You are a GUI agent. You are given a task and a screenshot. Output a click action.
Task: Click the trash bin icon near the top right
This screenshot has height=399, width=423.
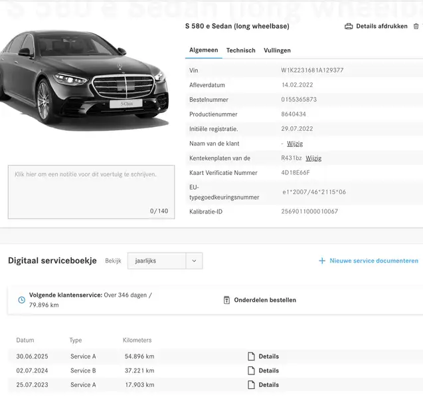[416, 26]
